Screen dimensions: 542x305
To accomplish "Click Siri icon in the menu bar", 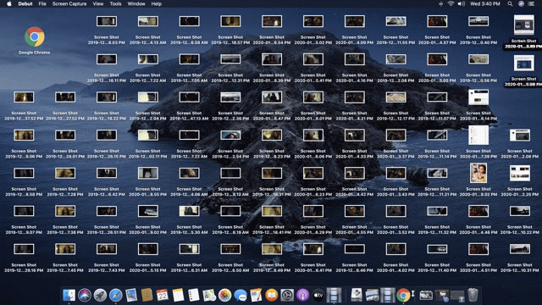I will 521,3.
